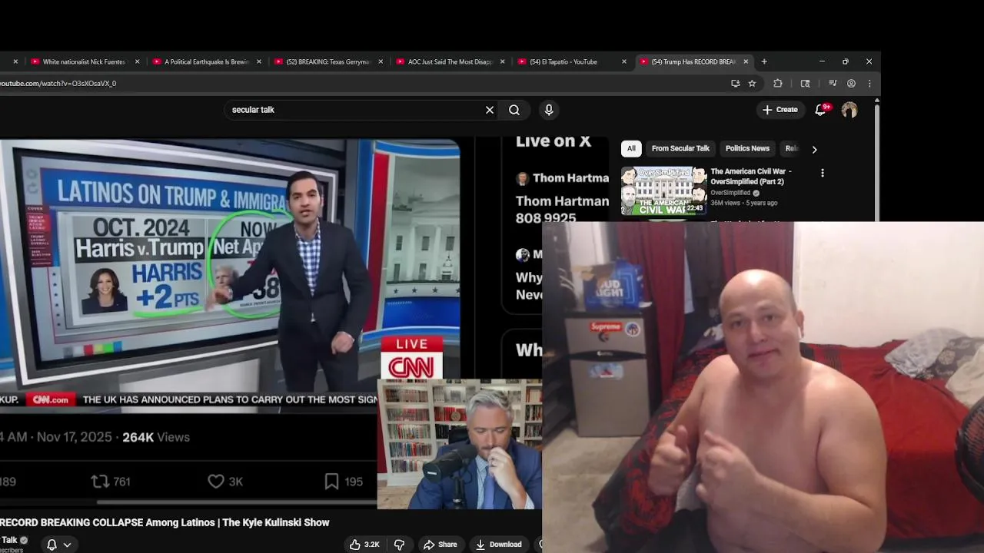Image resolution: width=984 pixels, height=553 pixels.
Task: Start voice search with the microphone icon
Action: click(x=549, y=110)
